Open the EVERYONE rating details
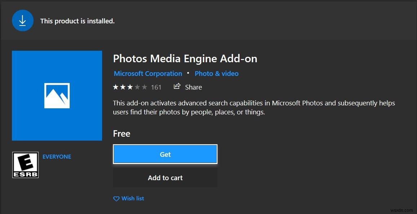The height and width of the screenshot is (214, 417). [x=57, y=156]
